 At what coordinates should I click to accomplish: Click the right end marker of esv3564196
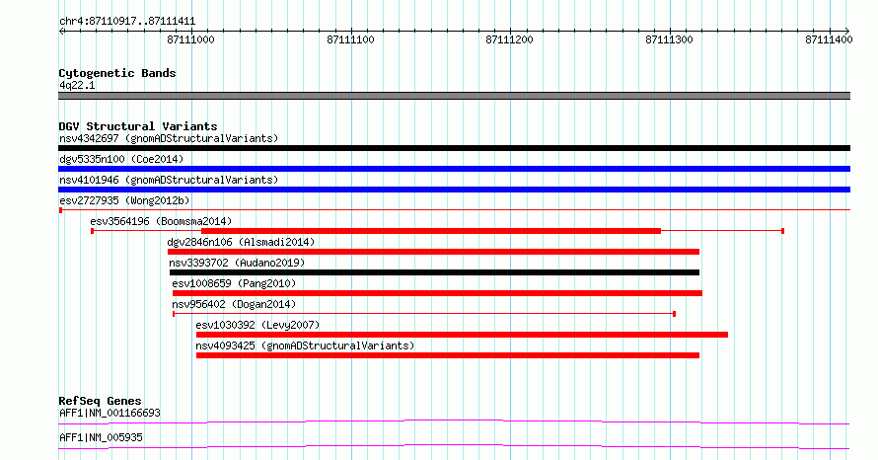point(783,231)
